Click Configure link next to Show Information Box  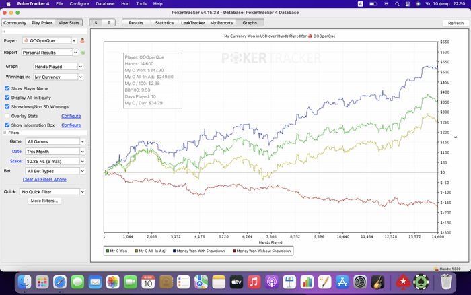(71, 125)
